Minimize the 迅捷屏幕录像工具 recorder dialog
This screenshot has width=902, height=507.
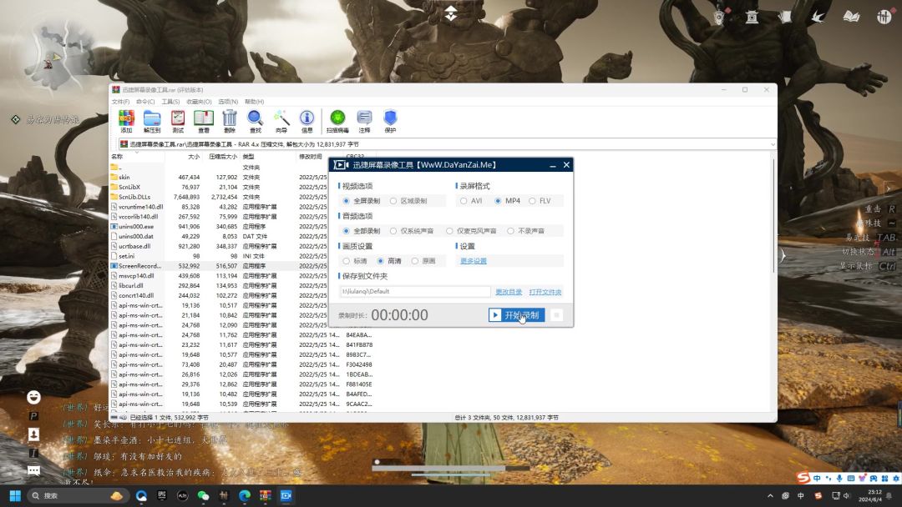tap(553, 165)
